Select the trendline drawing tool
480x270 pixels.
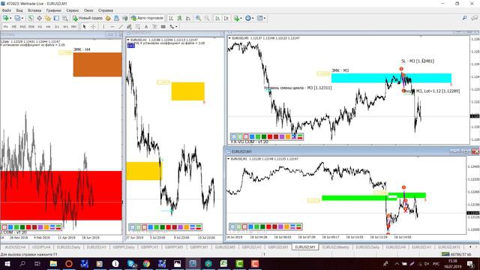121,27
